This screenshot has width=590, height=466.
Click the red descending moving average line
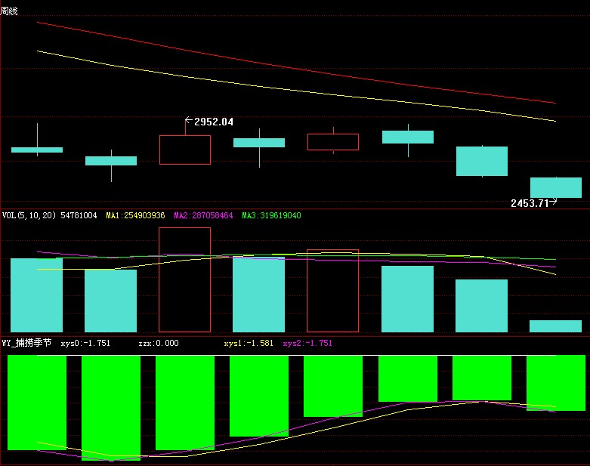click(x=296, y=68)
